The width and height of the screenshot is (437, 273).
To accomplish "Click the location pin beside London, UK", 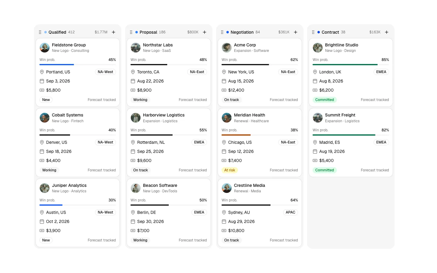I will coord(315,72).
